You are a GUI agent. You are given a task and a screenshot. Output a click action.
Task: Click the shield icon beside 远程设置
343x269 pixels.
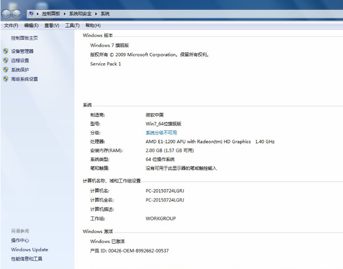(6, 61)
